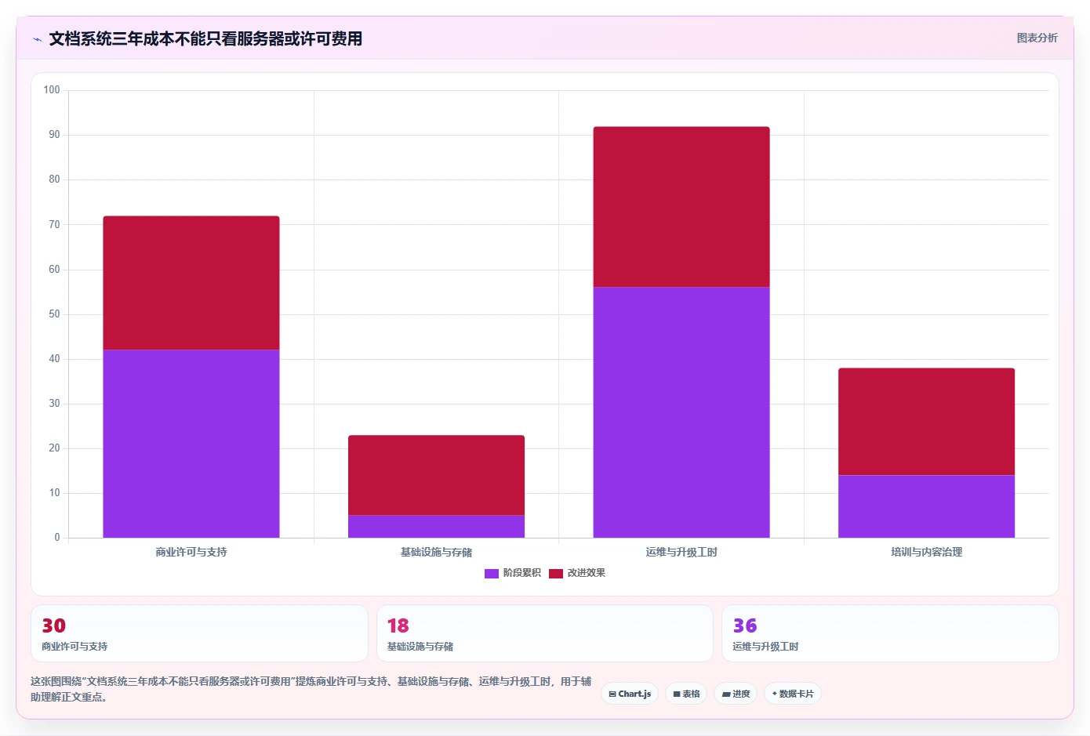The image size is (1090, 736).
Task: Open the stat card showing 36
Action: [x=890, y=633]
